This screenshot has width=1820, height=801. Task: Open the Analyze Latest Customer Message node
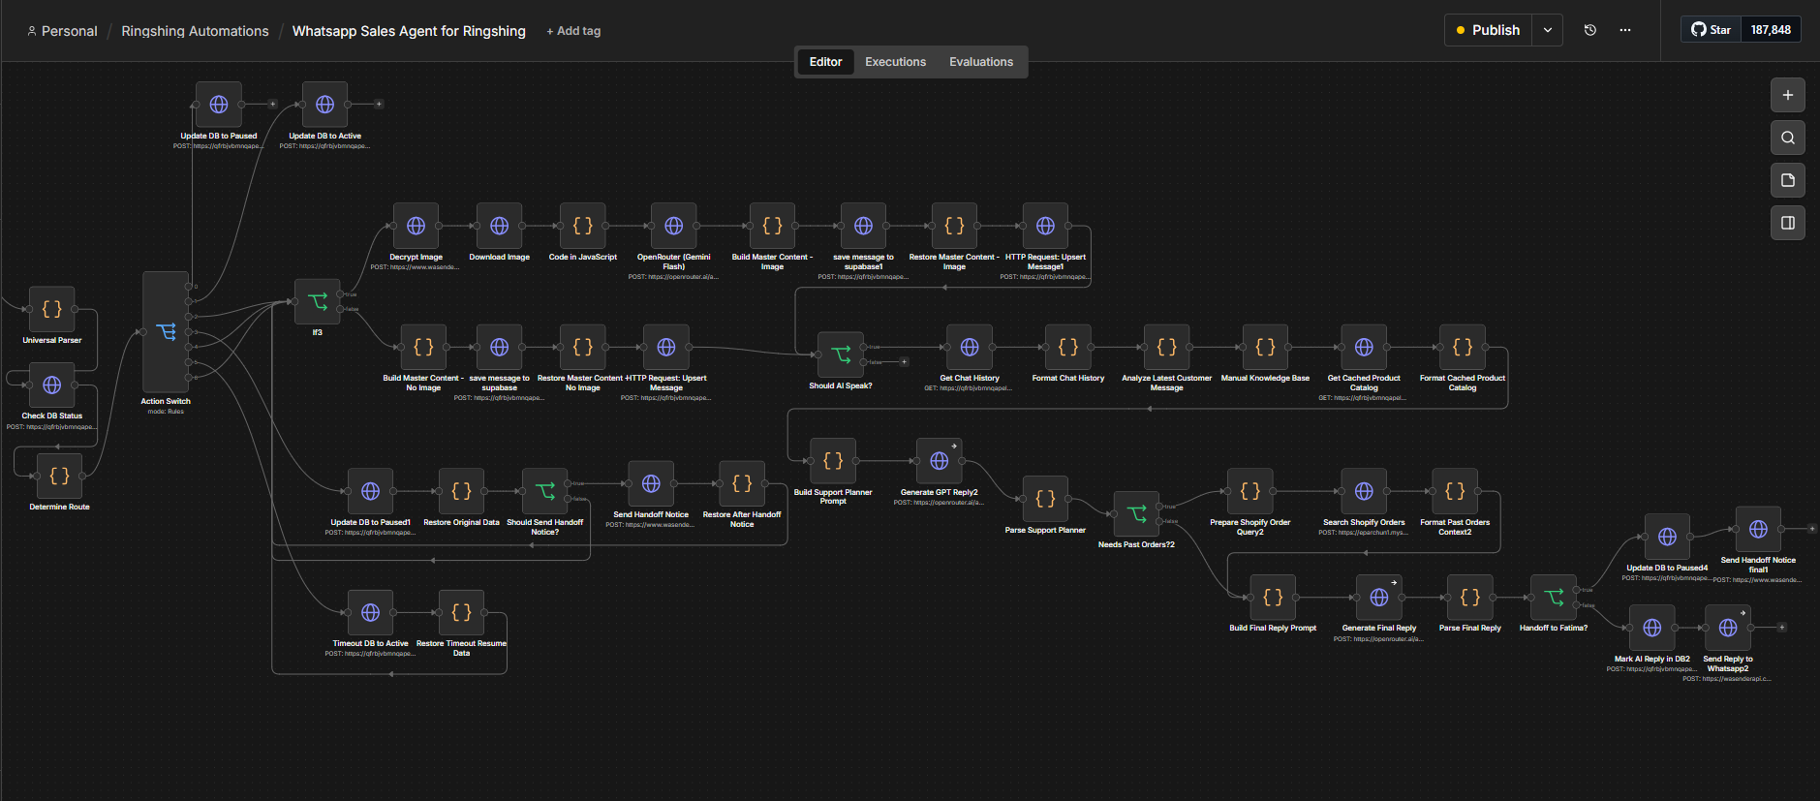[x=1167, y=347]
